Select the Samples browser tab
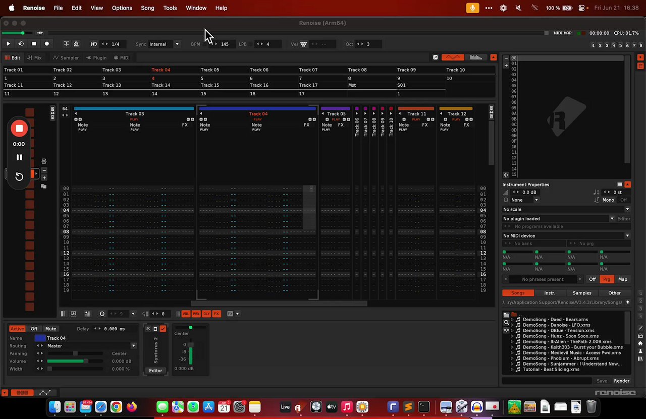This screenshot has width=646, height=419. 582,293
